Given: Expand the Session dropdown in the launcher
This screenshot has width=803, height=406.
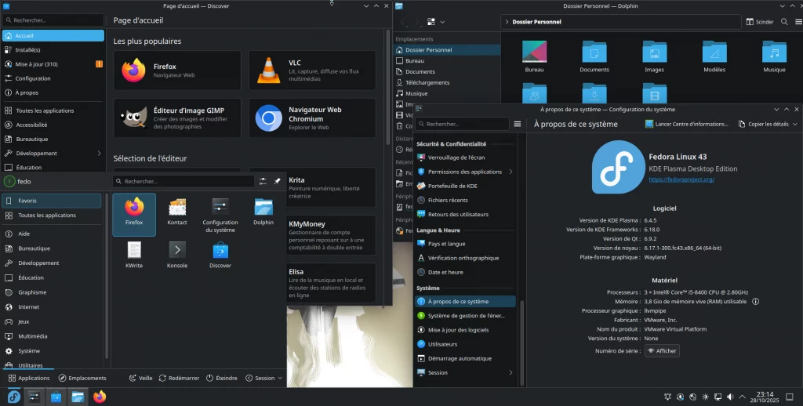Looking at the screenshot, I should point(265,378).
